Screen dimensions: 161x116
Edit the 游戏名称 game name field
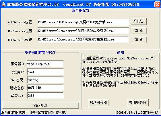click(x=45, y=88)
